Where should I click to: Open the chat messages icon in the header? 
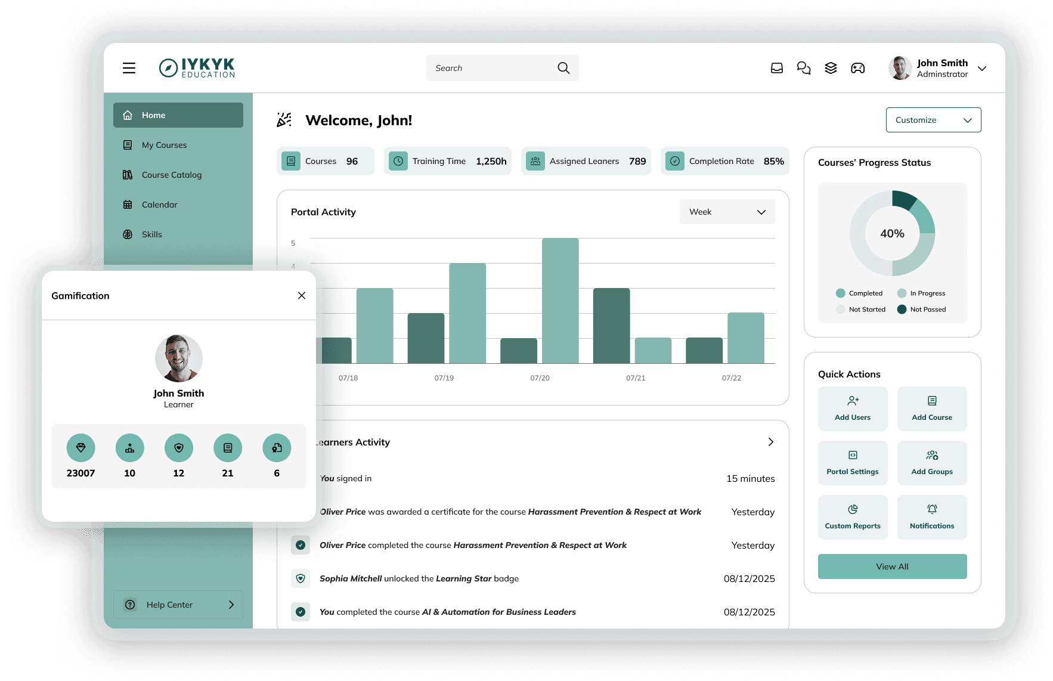[x=804, y=68]
